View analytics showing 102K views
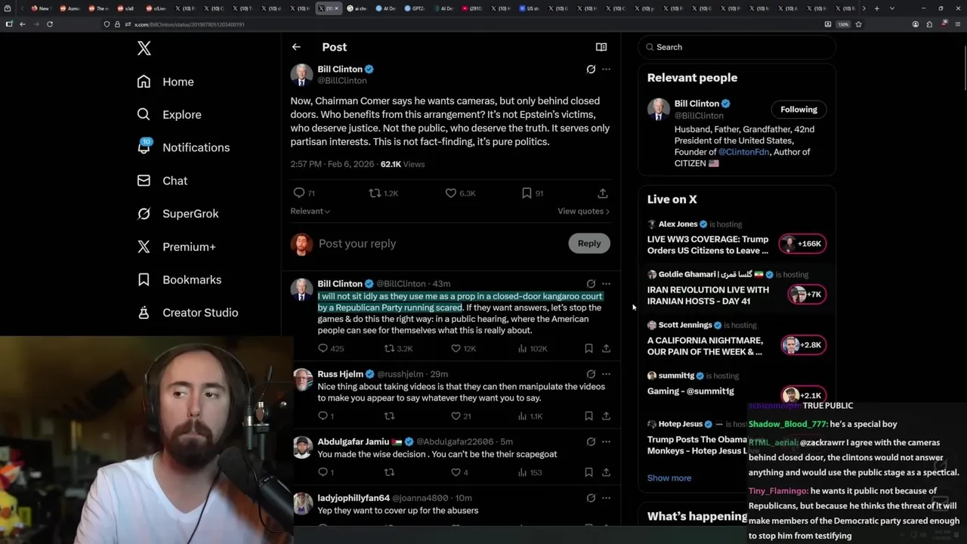967x544 pixels. point(532,349)
